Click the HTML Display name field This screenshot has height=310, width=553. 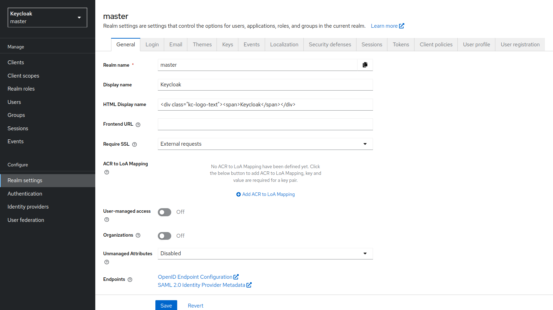point(265,105)
